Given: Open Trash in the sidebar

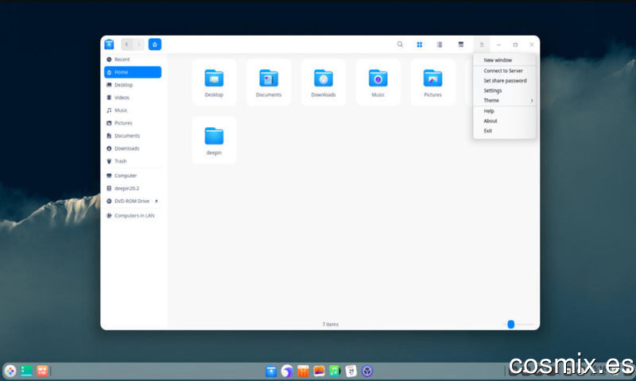Looking at the screenshot, I should [x=133, y=161].
